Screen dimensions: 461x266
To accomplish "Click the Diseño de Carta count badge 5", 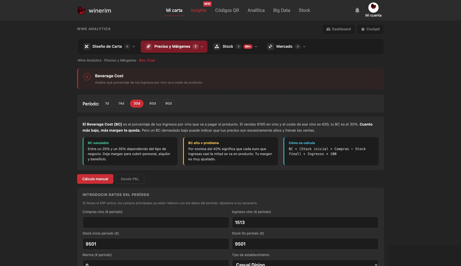I will [x=127, y=47].
